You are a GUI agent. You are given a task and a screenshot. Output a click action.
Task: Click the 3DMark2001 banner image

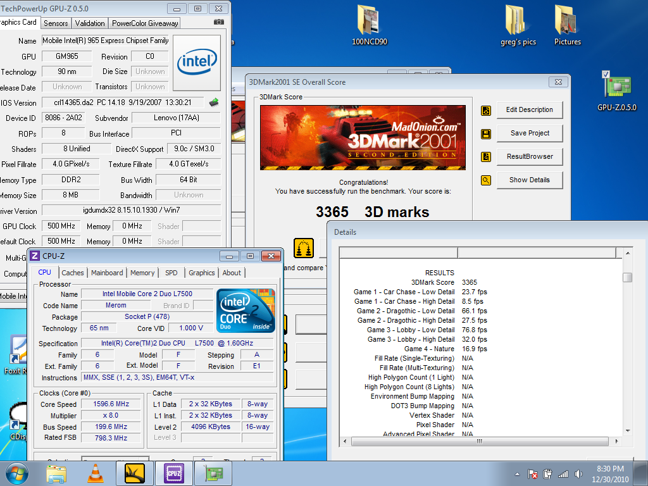coord(363,137)
